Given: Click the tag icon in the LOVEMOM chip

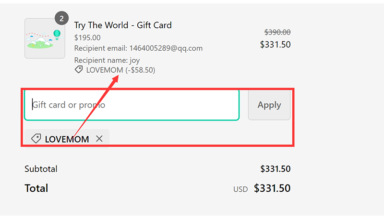Looking at the screenshot, I should 36,139.
